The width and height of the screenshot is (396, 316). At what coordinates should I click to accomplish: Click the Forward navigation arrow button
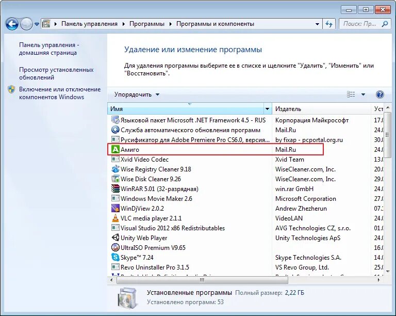(26, 24)
